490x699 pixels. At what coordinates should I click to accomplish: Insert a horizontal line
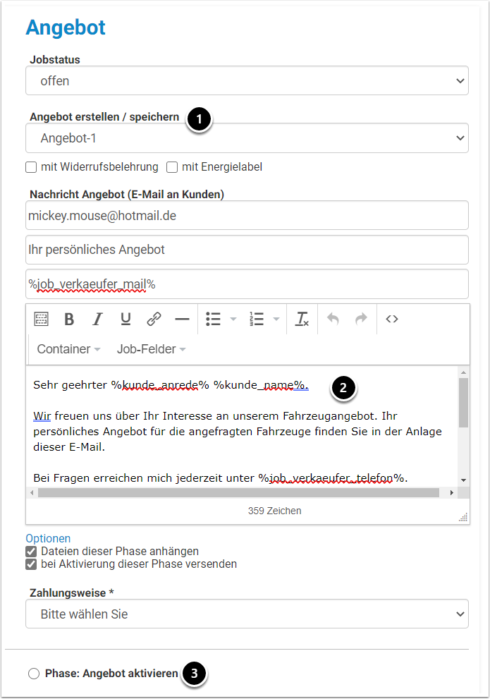182,320
